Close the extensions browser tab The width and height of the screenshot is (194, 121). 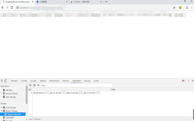point(67,2)
